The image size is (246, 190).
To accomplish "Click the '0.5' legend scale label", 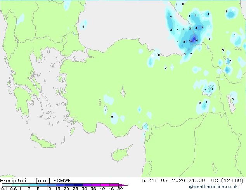I will [x=14, y=188].
